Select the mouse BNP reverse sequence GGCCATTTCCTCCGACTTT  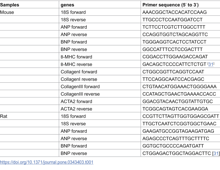tap(172, 49)
